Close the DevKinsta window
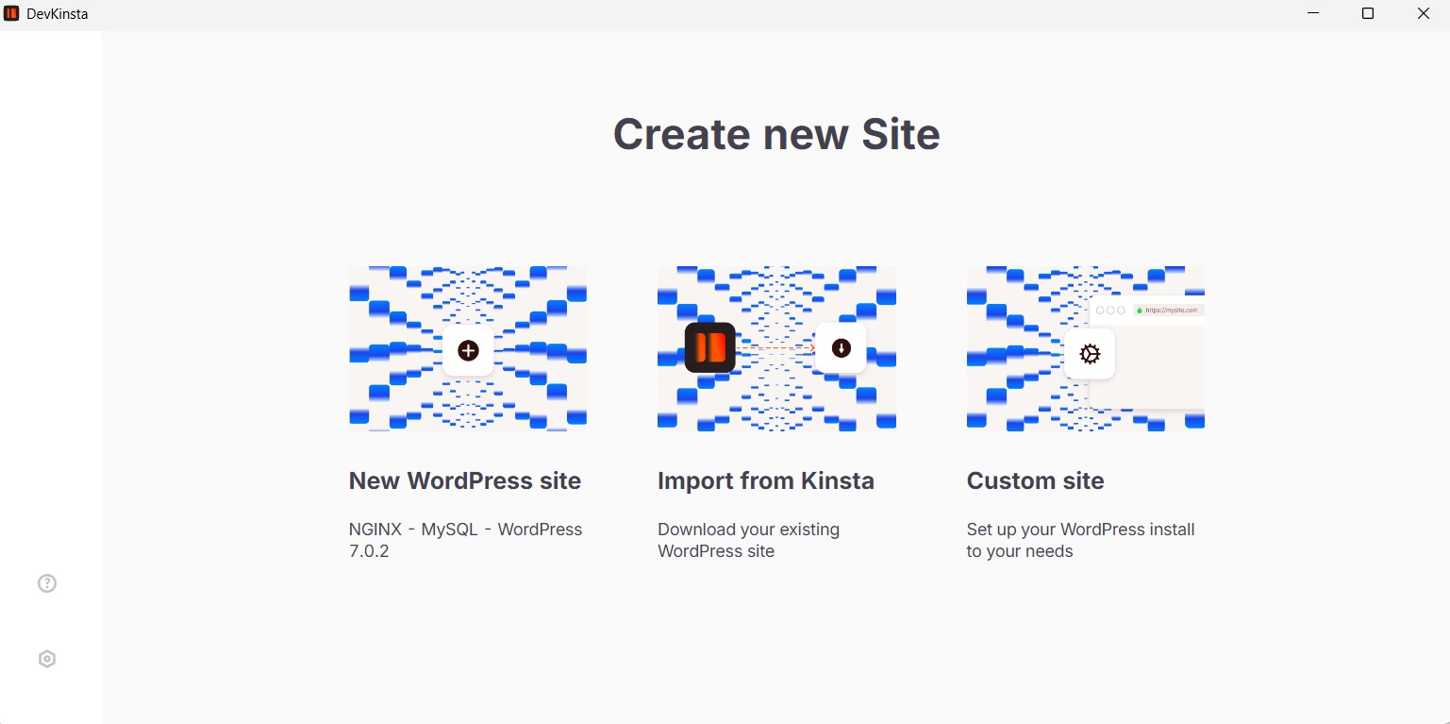1450x724 pixels. click(x=1423, y=13)
